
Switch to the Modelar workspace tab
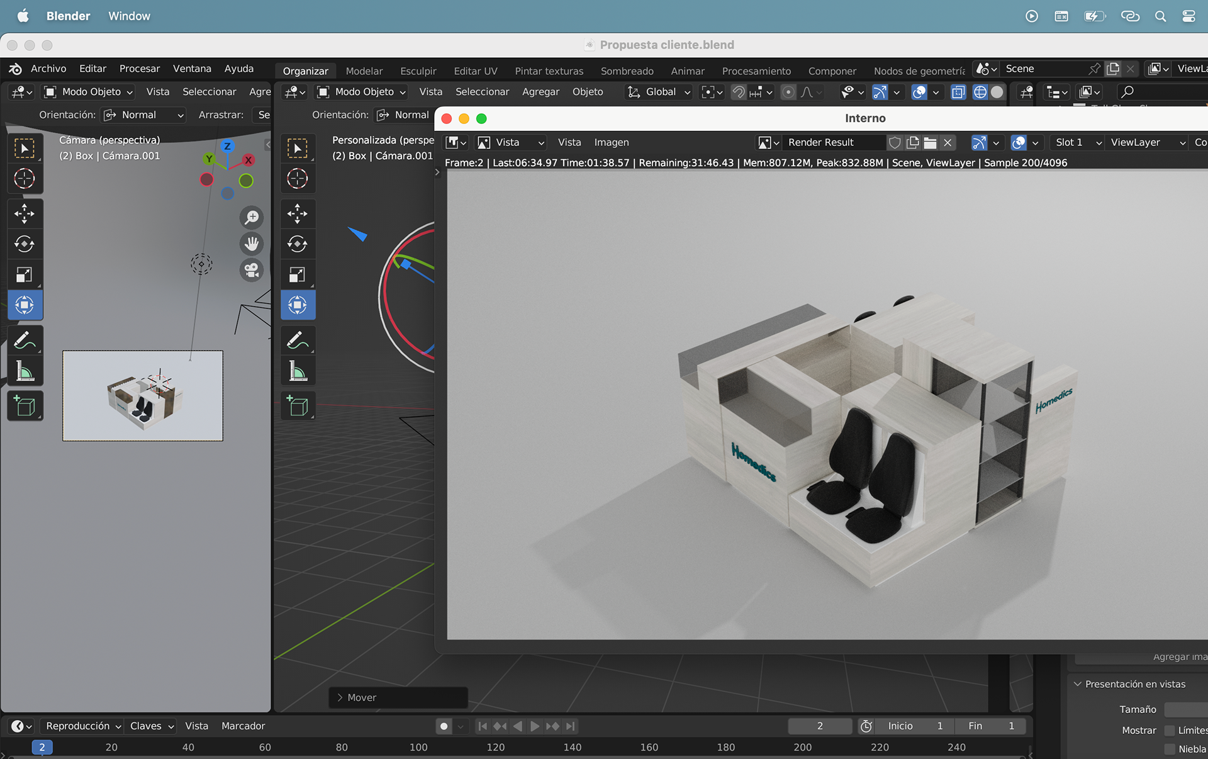(364, 71)
